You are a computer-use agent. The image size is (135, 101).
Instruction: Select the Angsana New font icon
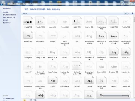[x=28, y=35]
